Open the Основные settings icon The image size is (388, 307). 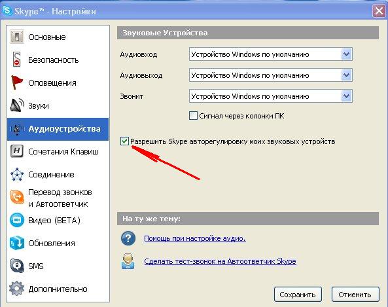(17, 37)
